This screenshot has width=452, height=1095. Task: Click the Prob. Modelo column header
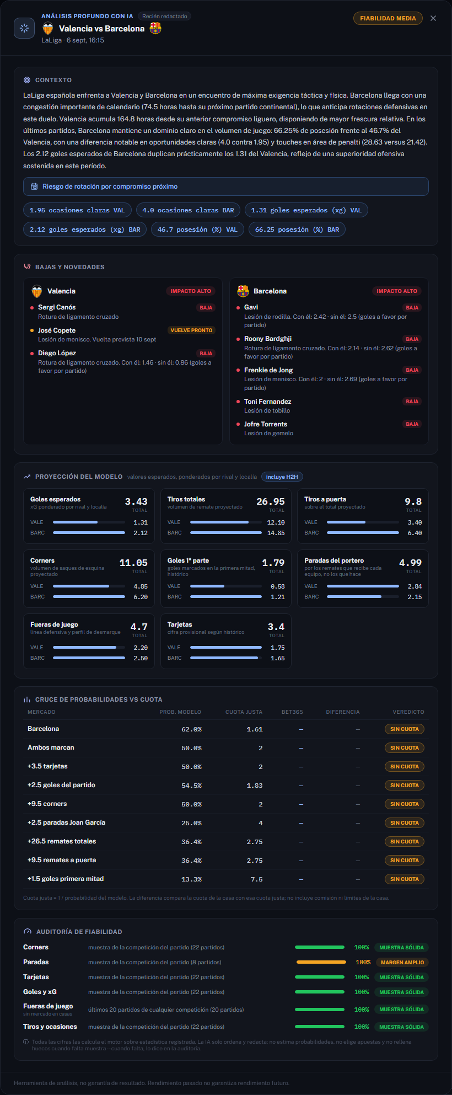(x=180, y=712)
